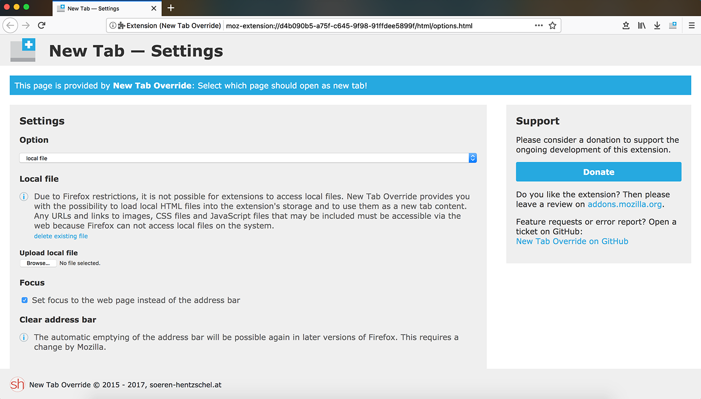Screen dimensions: 701x399
Task: Open the bookmarks menu toolbar icon
Action: 626,25
